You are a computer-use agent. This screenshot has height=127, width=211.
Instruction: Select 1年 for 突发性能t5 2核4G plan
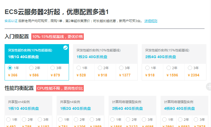[x=147, y=68]
